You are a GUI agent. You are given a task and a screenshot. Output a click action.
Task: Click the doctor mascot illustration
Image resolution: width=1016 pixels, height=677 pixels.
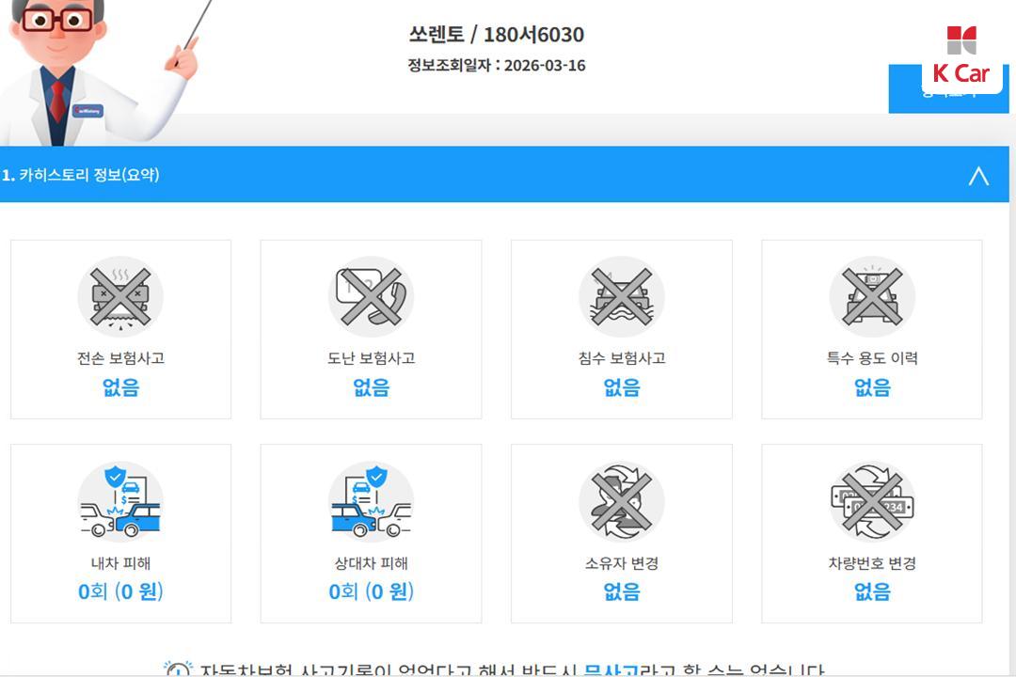pyautogui.click(x=97, y=71)
